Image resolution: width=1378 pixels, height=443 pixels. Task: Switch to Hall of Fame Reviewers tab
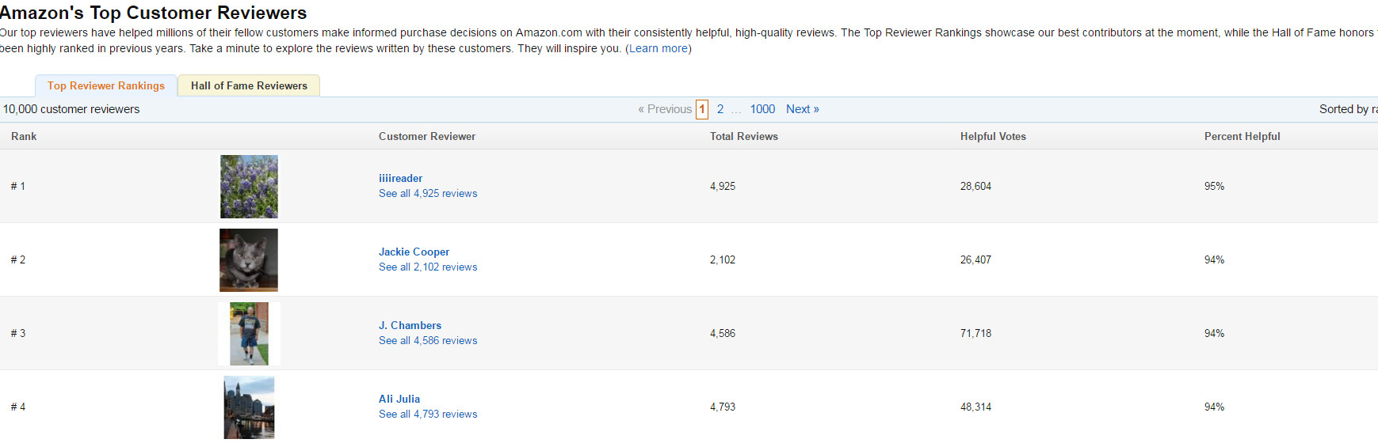249,85
